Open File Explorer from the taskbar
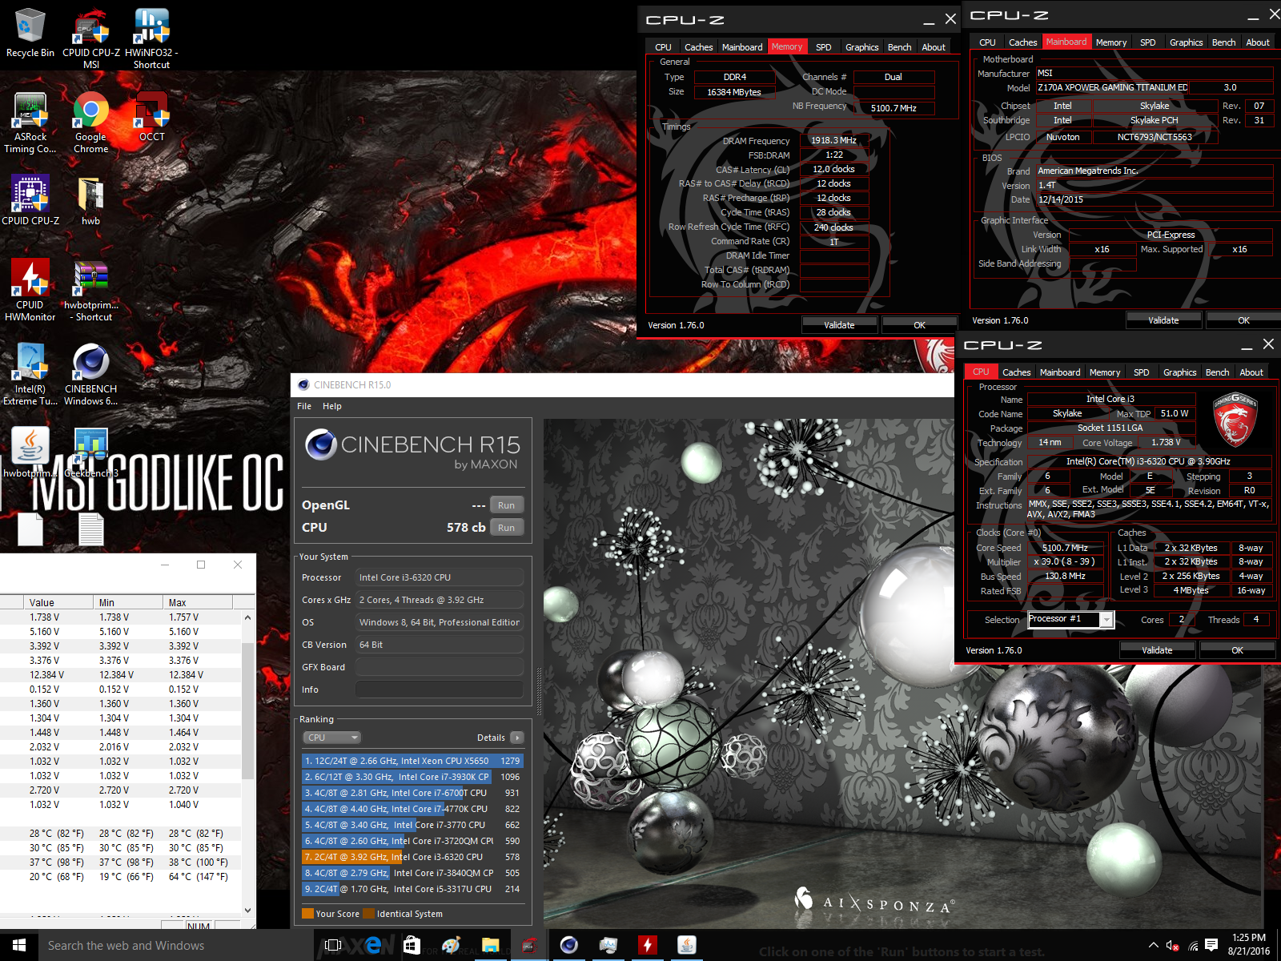 pyautogui.click(x=491, y=945)
